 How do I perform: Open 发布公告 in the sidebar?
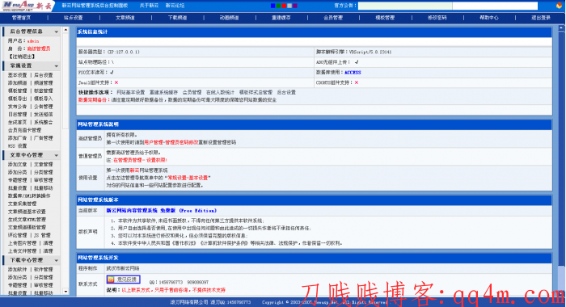point(17,107)
